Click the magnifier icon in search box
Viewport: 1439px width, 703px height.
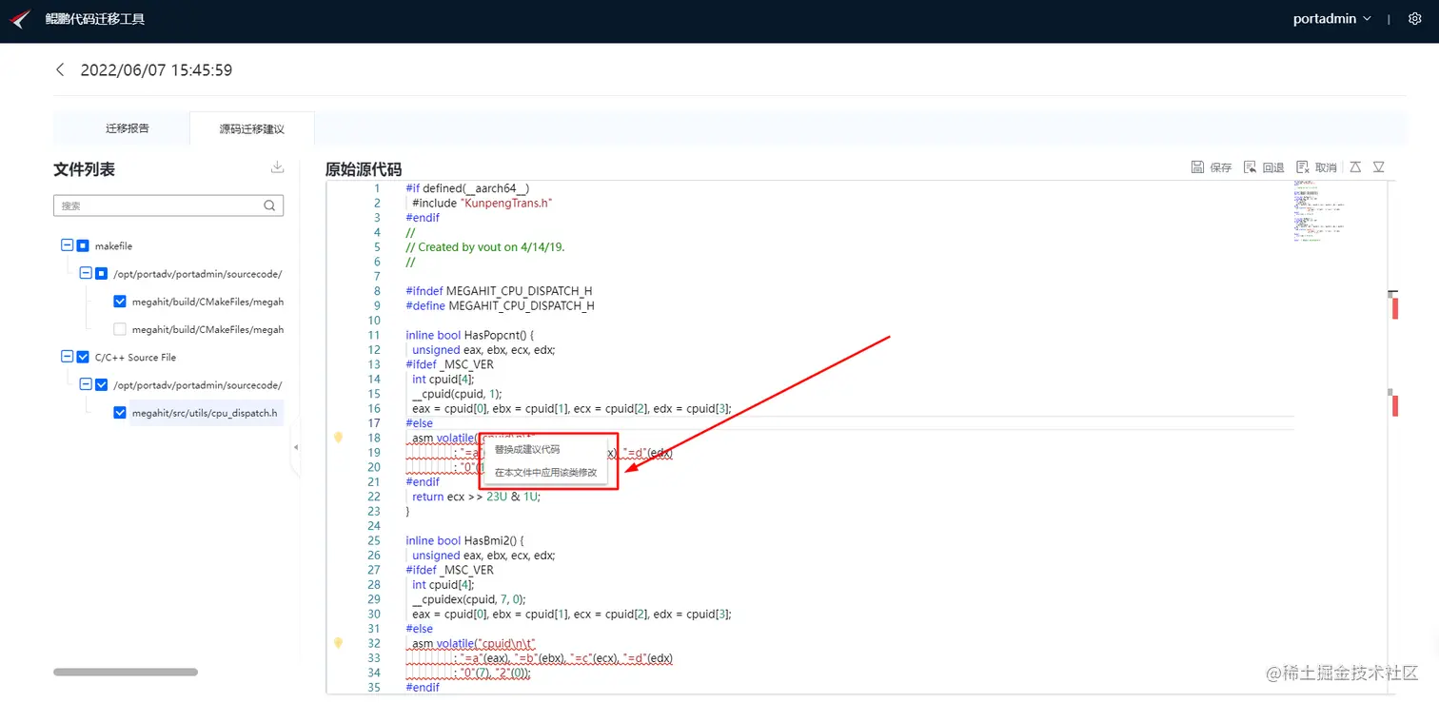click(x=269, y=205)
